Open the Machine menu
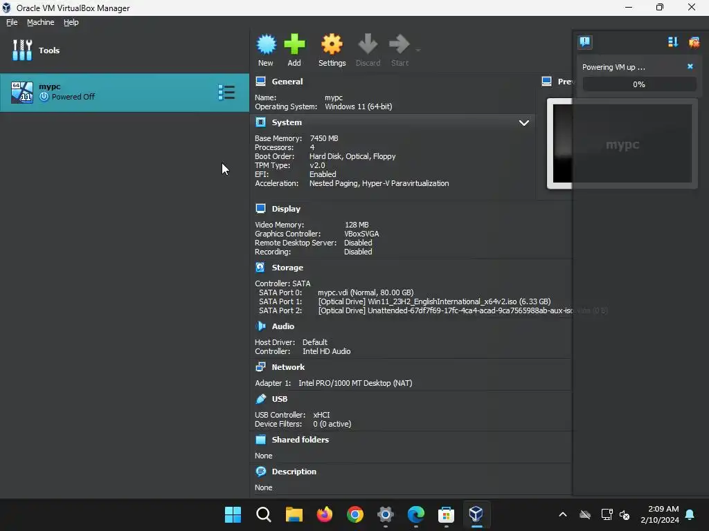Screen dimensions: 709x531 [41, 22]
